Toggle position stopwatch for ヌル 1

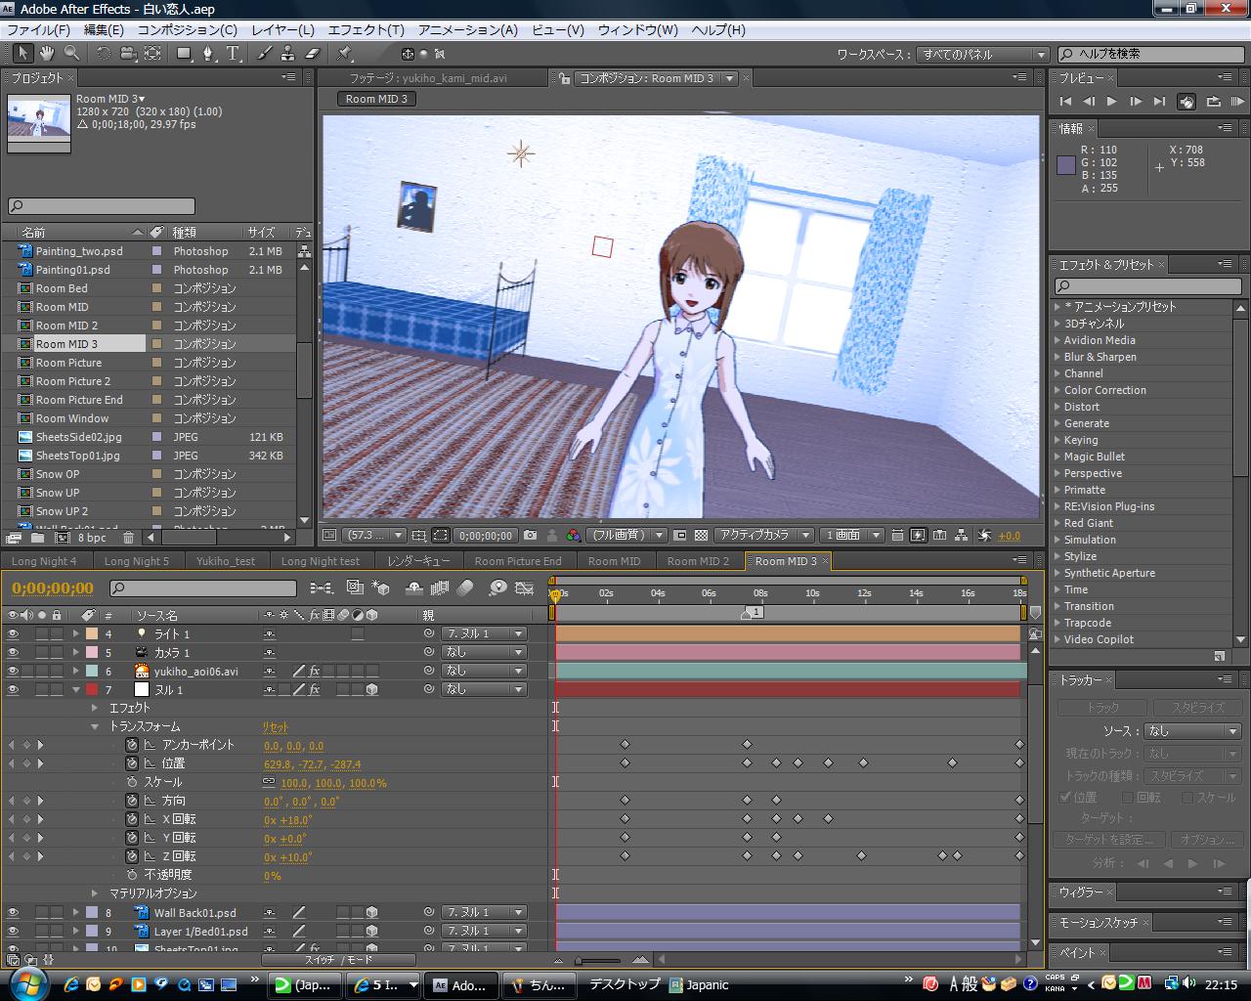pos(132,763)
